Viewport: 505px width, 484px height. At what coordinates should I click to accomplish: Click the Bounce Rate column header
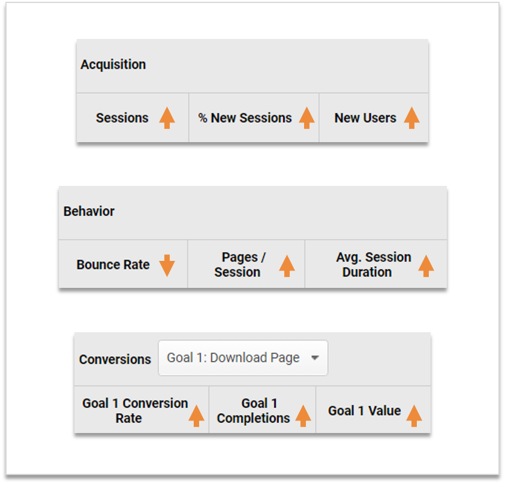[113, 264]
